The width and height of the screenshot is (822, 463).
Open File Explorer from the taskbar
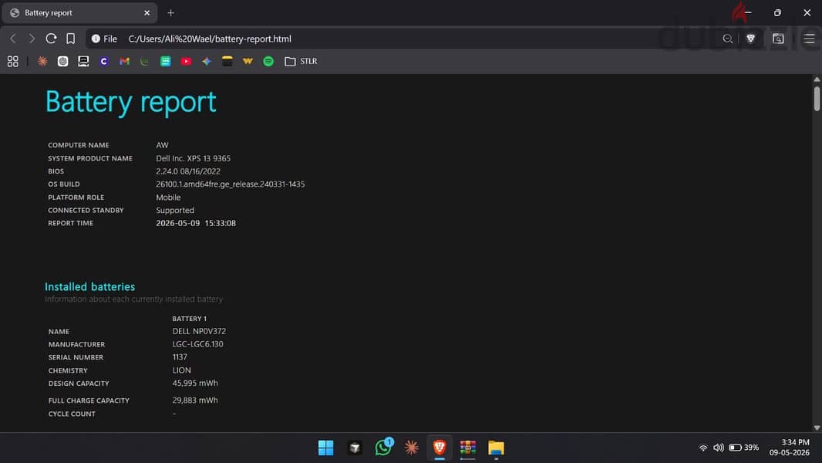[496, 448]
